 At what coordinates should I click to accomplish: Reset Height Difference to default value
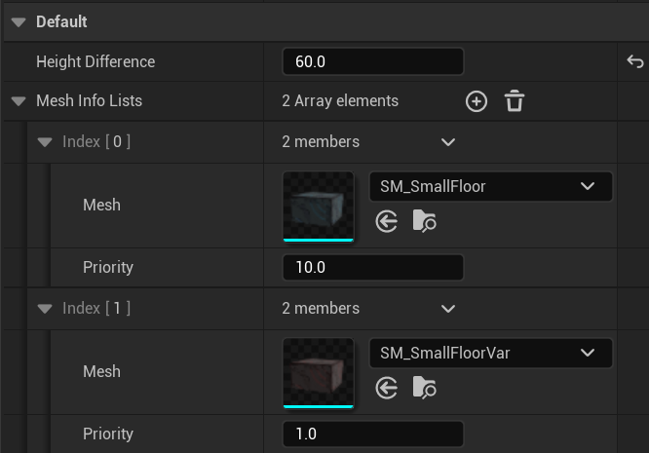point(635,61)
